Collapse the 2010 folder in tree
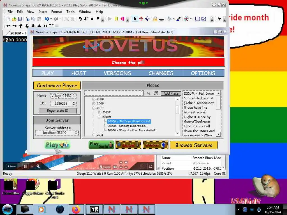Screen dimensions: 287x215 coord(94,108)
